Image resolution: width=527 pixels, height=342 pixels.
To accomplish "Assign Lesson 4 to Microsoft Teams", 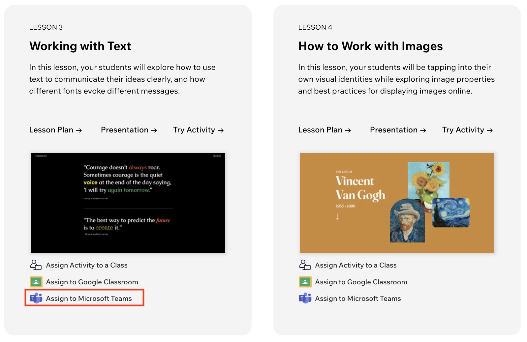I will pos(358,299).
